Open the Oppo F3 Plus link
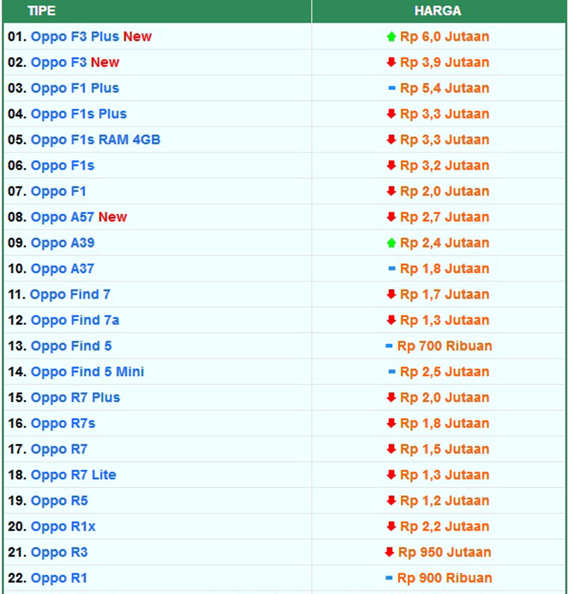572x594 pixels. pos(75,36)
